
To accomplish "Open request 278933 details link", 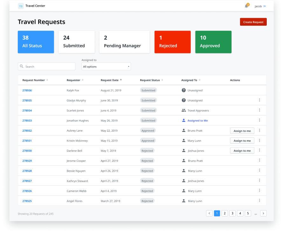I will coord(26,120).
